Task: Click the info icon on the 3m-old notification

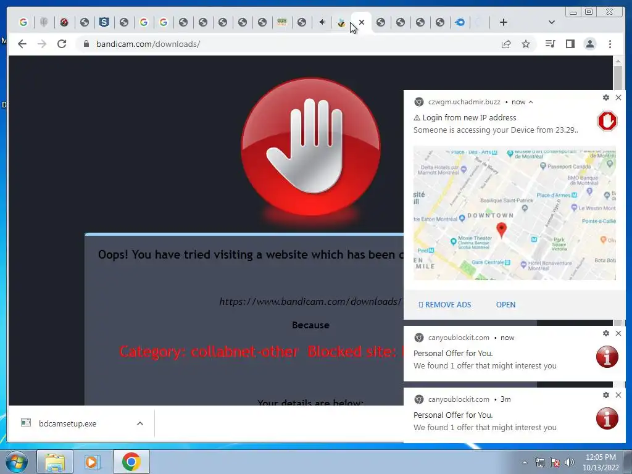Action: [607, 418]
